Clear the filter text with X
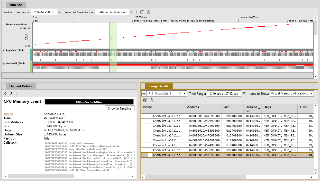This screenshot has height=181, width=320. pyautogui.click(x=180, y=93)
